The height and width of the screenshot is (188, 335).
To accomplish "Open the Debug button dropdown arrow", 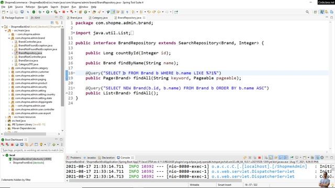I will 43,12.
